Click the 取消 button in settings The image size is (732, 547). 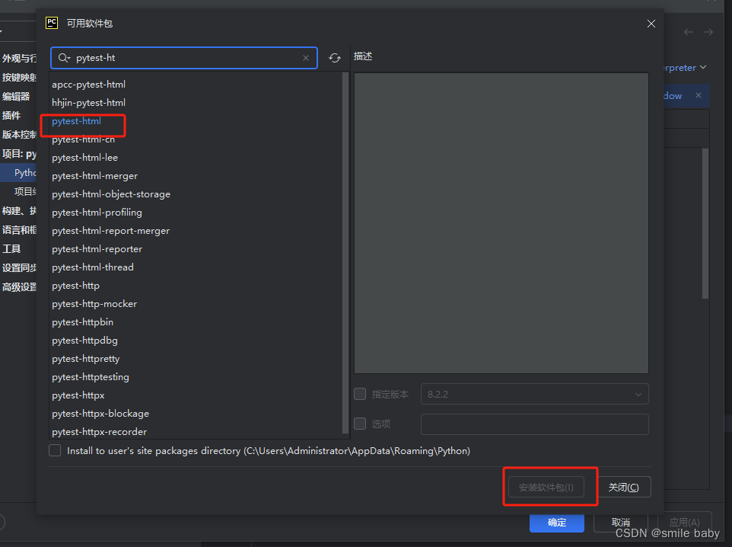(620, 522)
